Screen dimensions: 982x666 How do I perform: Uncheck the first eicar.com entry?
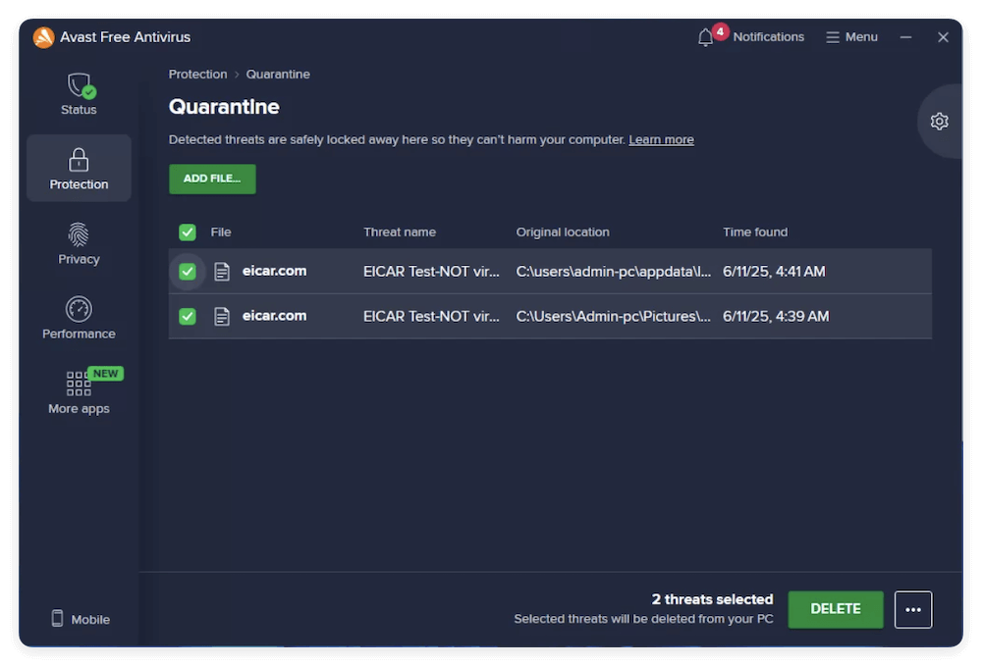point(187,272)
